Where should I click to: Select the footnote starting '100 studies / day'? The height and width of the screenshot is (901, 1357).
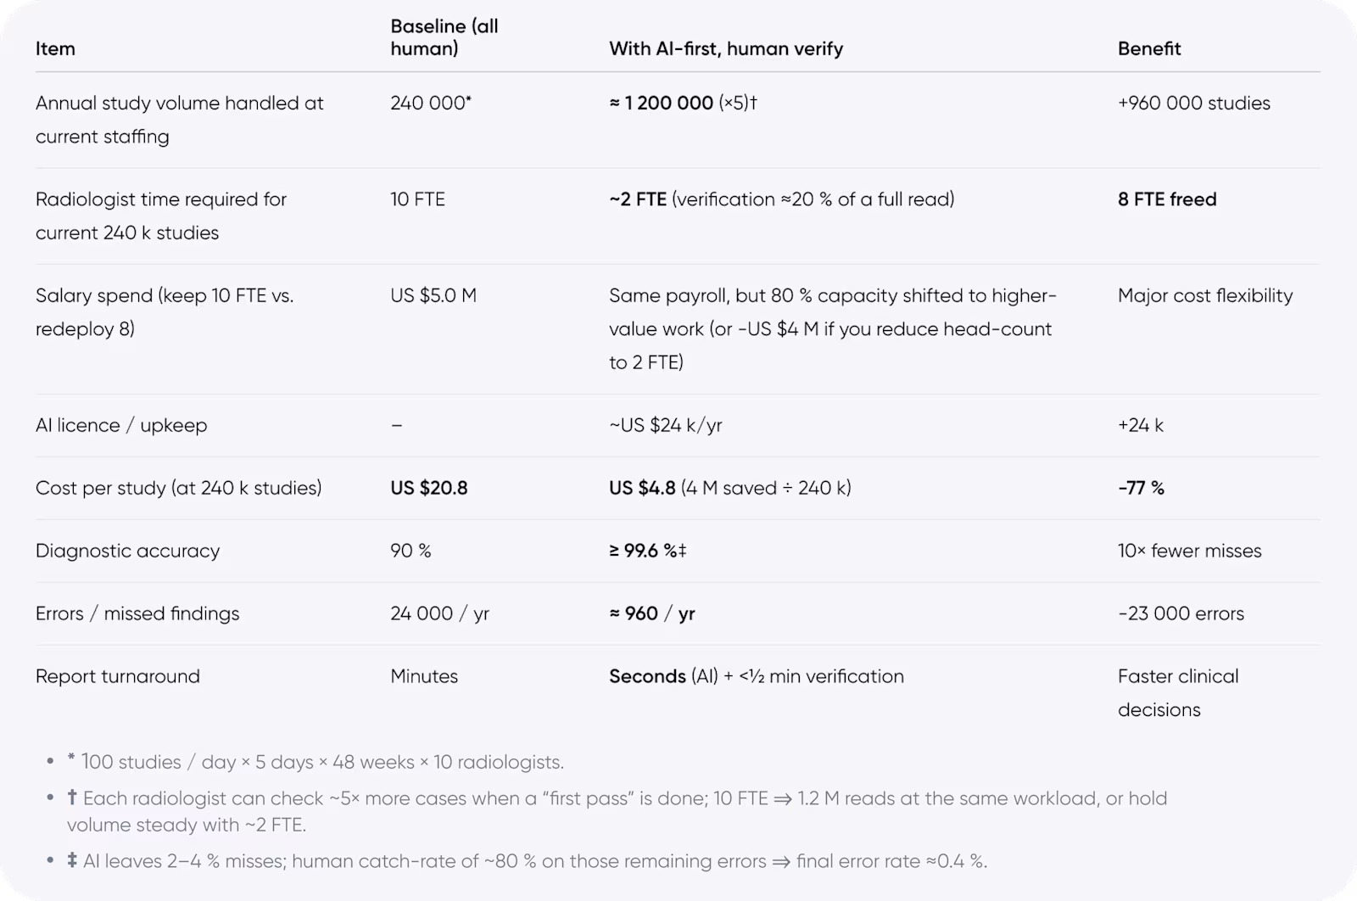pos(316,762)
